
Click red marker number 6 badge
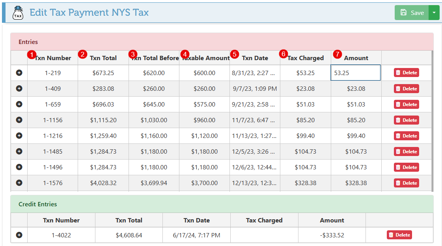click(283, 53)
